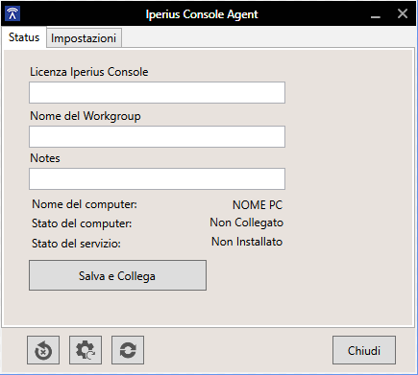Focus the Licenza Iperius Console field
The height and width of the screenshot is (375, 418).
(157, 93)
